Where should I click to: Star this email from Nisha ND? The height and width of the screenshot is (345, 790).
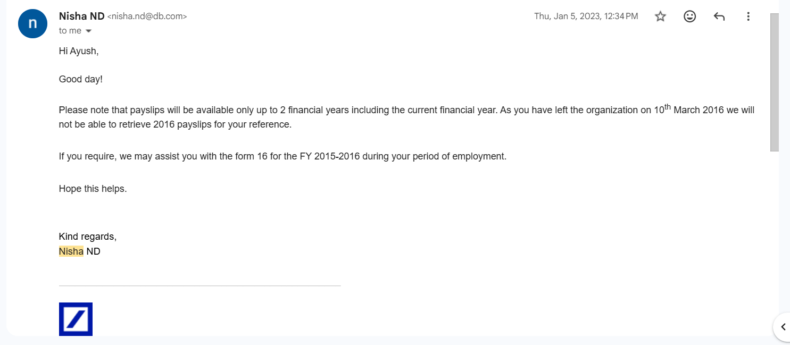pos(660,16)
